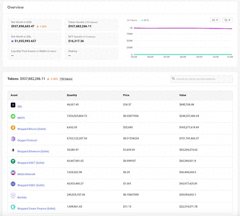Open the All filter dropdown

point(215,20)
